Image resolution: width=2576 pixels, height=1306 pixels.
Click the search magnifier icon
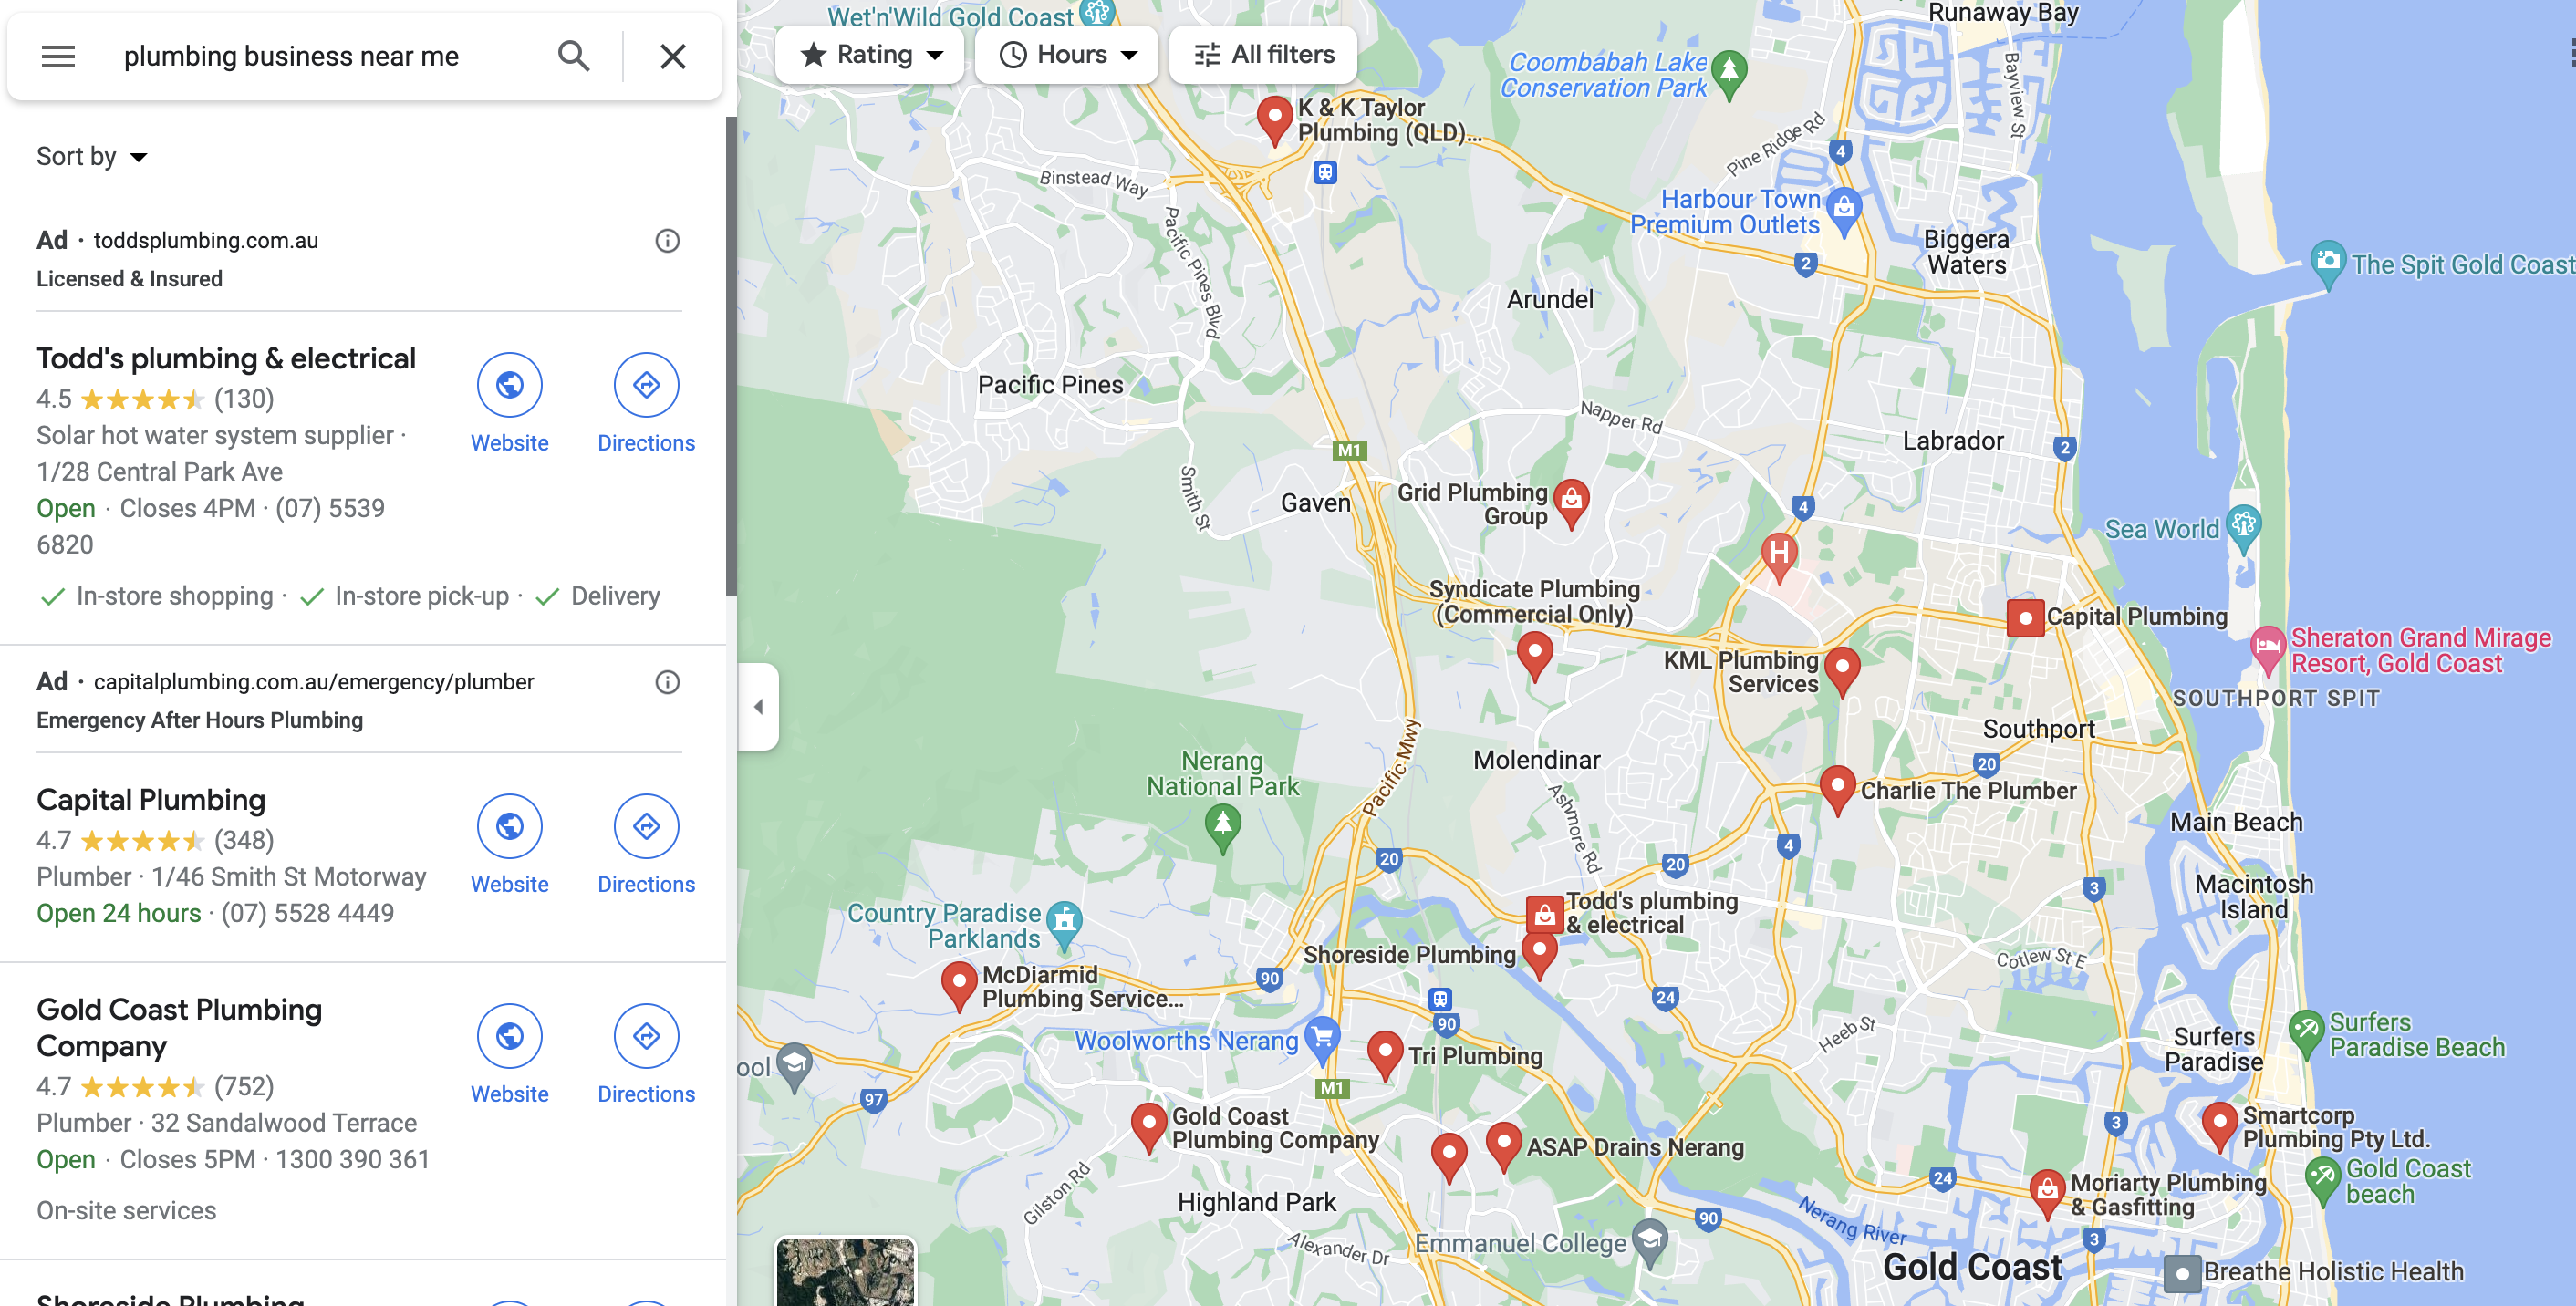[x=573, y=56]
